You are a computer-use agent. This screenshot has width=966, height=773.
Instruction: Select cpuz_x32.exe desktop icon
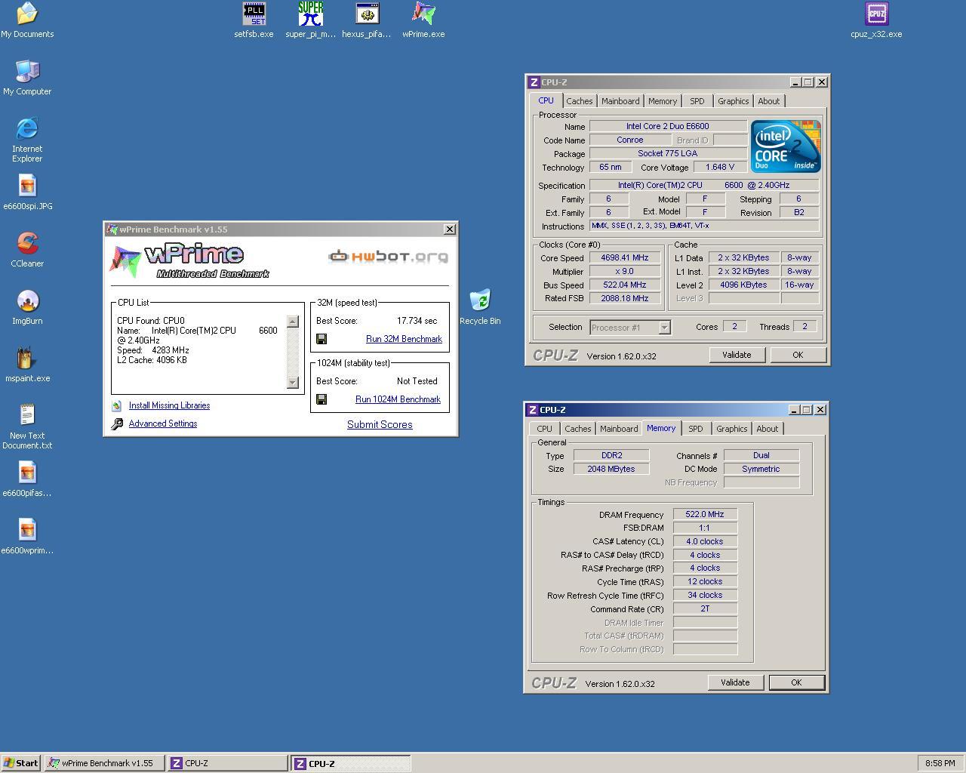[876, 20]
